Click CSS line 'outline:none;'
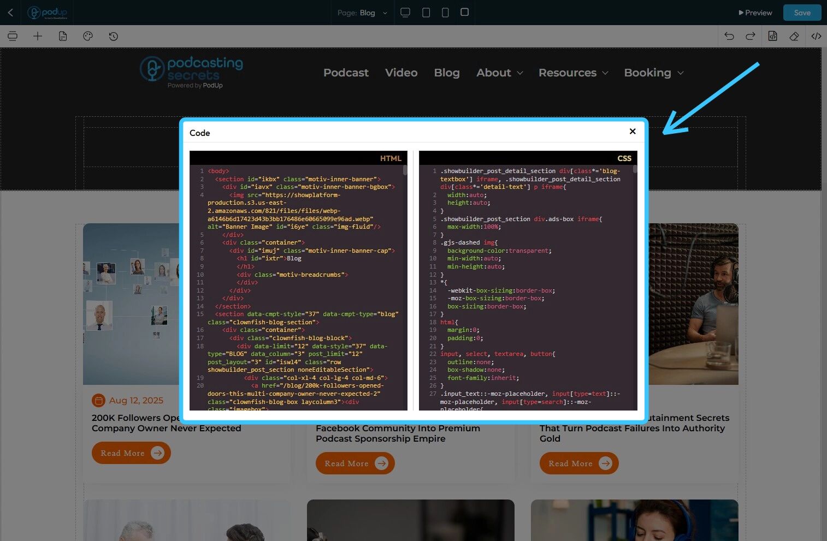The image size is (827, 541). [x=470, y=362]
